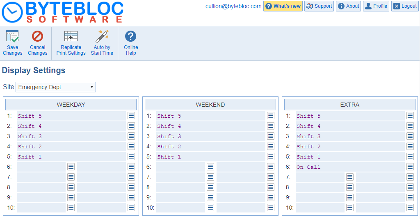Open menu icon for Weekend row 5 Shift 1
420x219 pixels.
pyautogui.click(x=271, y=156)
